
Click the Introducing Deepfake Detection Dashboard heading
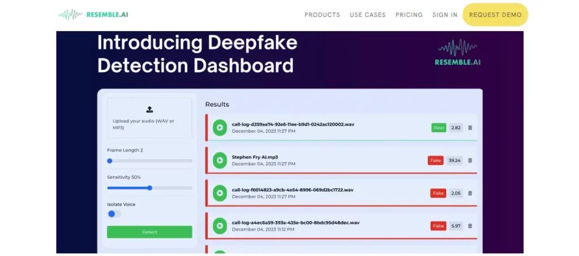pyautogui.click(x=197, y=54)
